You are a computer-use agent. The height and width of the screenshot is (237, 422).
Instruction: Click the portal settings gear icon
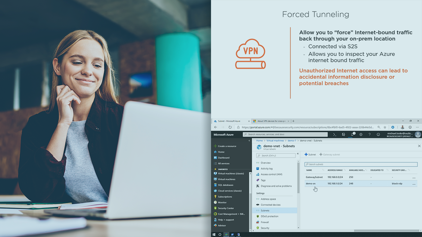pyautogui.click(x=361, y=134)
